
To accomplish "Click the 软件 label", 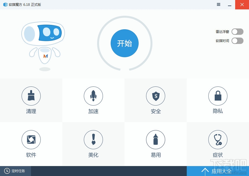I will 31,155.
